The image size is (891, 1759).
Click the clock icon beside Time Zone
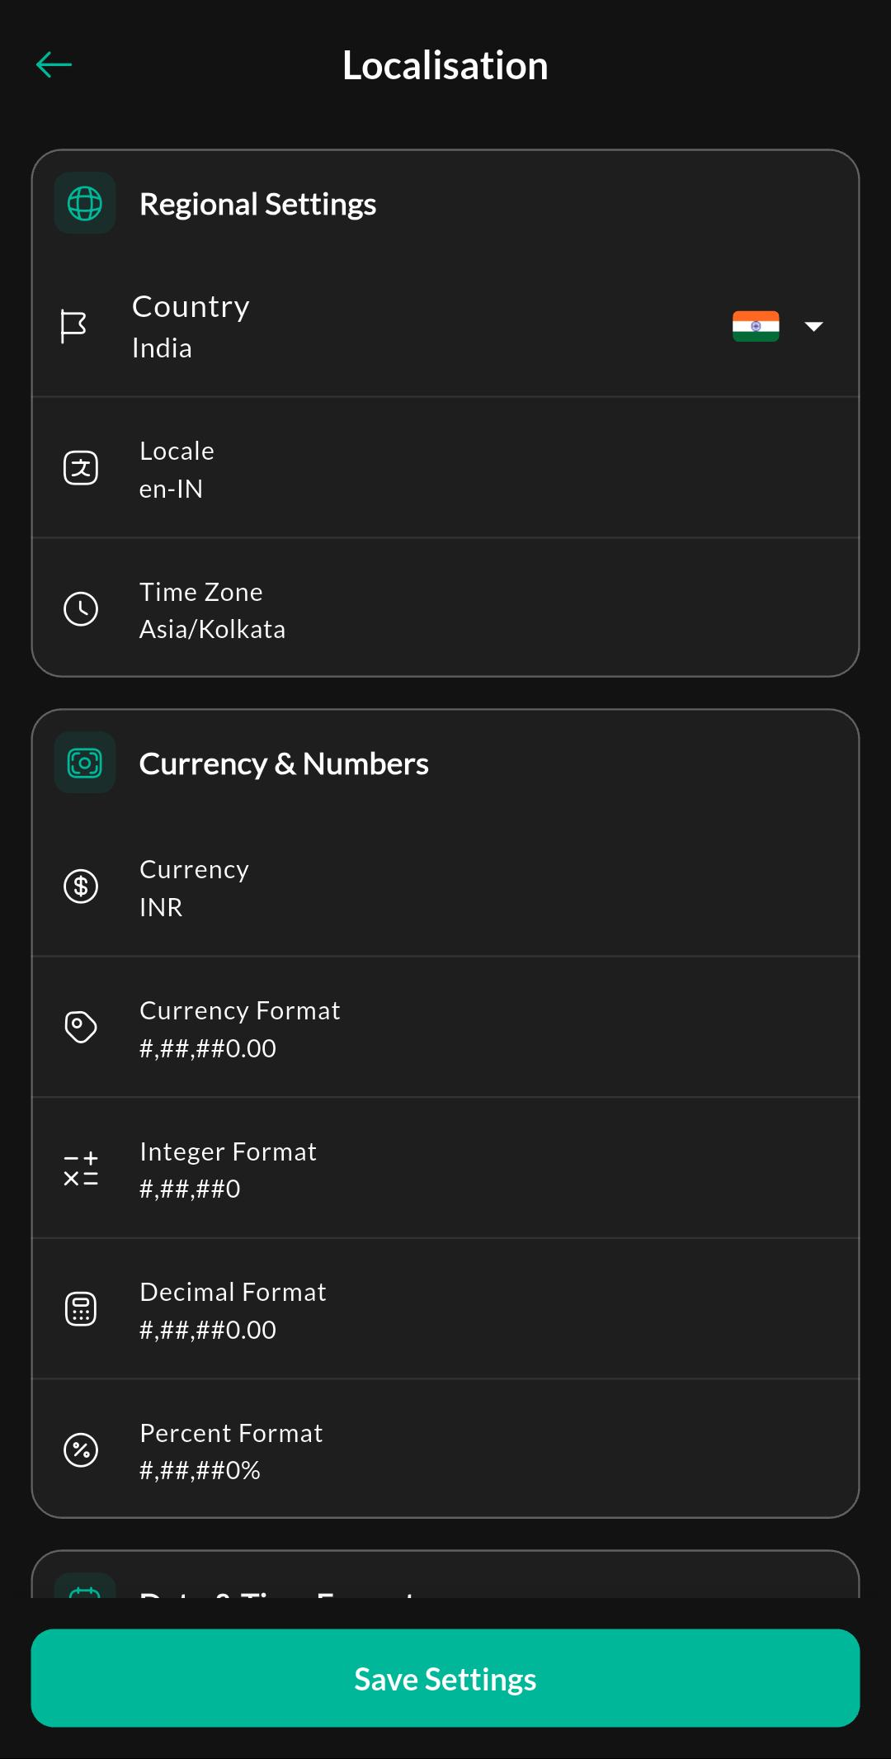tap(81, 609)
